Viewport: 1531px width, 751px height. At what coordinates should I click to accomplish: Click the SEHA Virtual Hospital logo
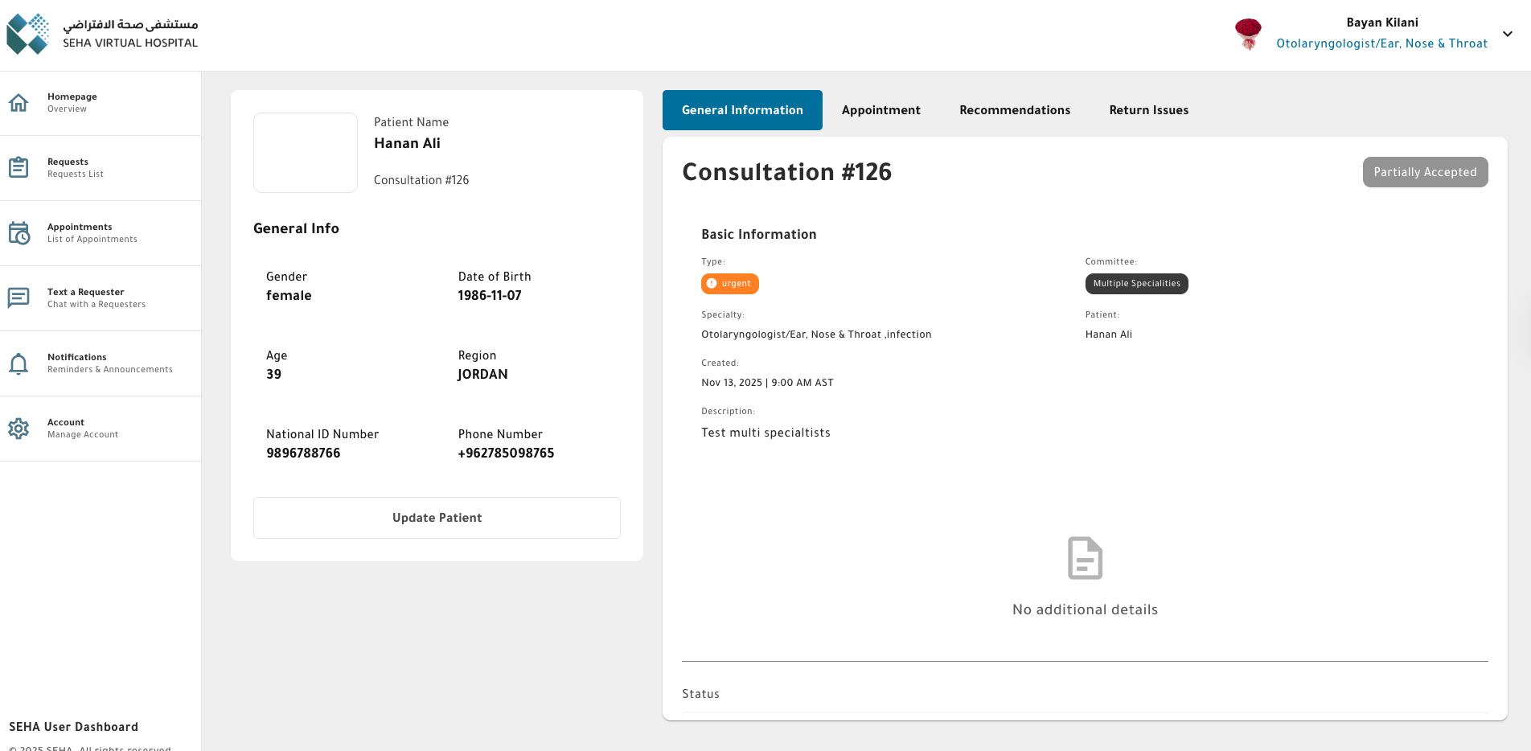(x=28, y=34)
